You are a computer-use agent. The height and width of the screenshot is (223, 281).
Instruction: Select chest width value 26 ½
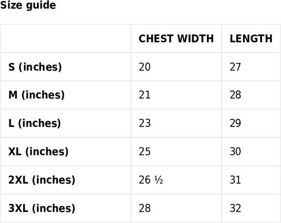click(151, 180)
